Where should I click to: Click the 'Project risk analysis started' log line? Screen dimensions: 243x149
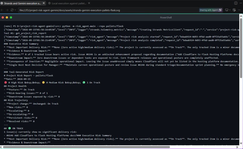[121, 37]
